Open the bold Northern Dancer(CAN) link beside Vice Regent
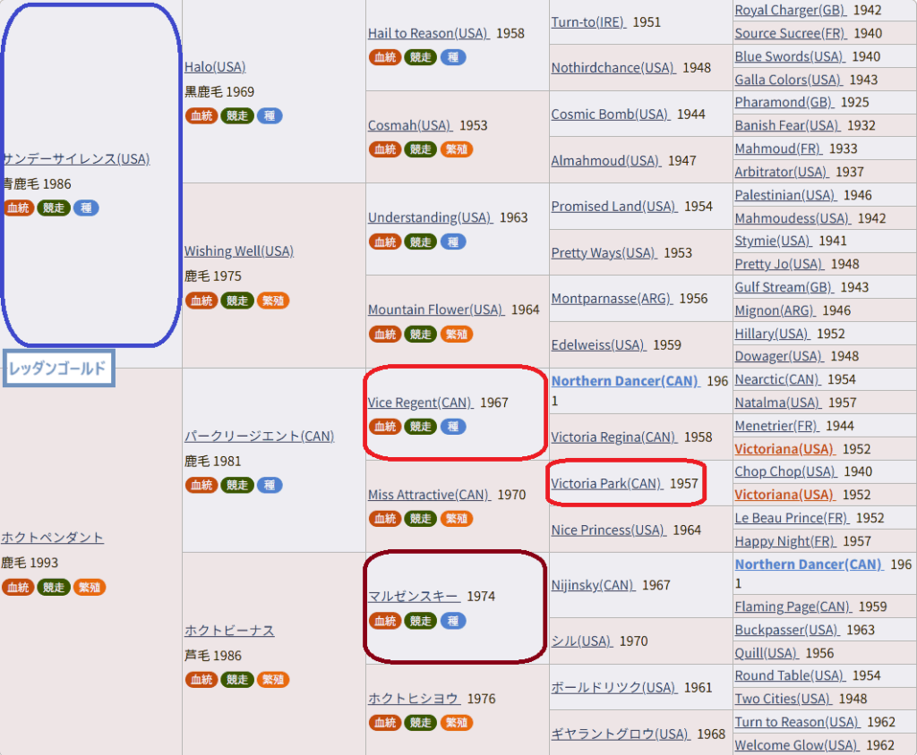 click(x=625, y=381)
